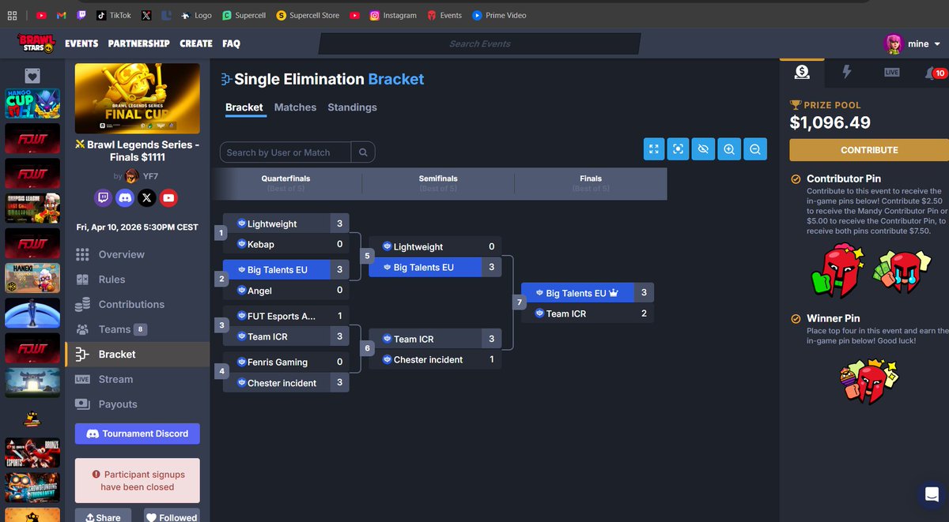Viewport: 949px width, 522px height.
Task: Open the lightning bolt tab icon
Action: pos(847,72)
